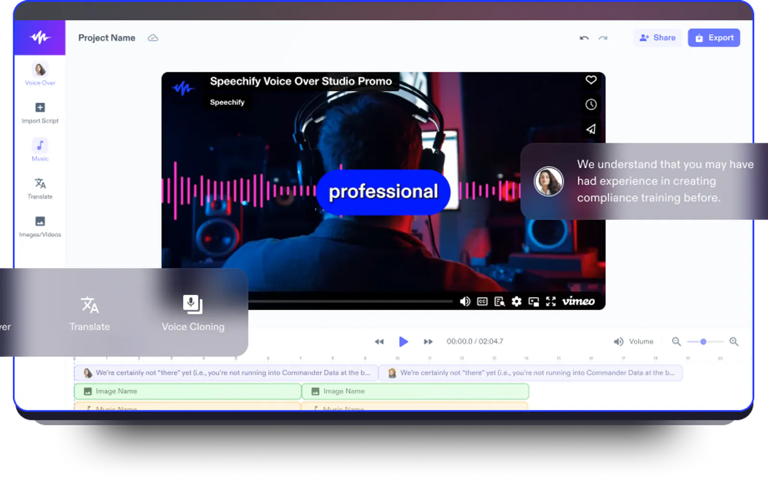Play the timeline

[403, 342]
